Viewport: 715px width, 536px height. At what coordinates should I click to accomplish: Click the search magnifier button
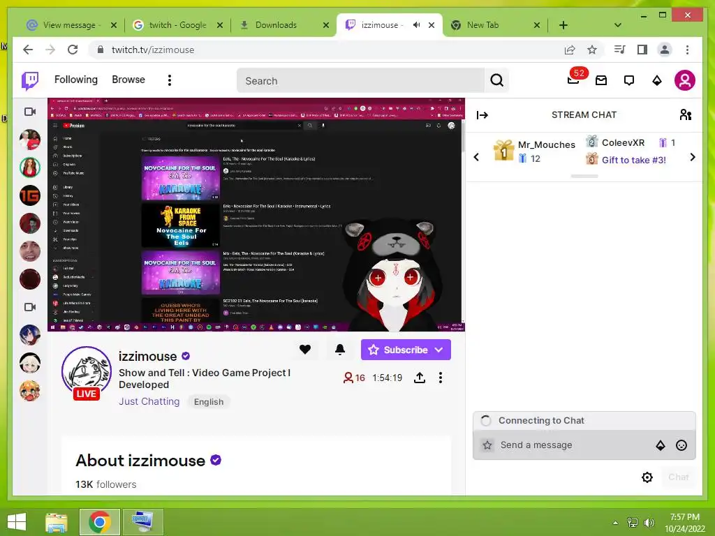point(496,81)
